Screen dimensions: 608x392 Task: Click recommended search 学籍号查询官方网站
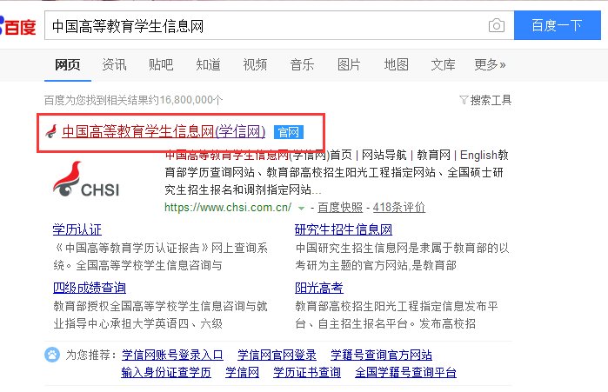click(x=382, y=355)
